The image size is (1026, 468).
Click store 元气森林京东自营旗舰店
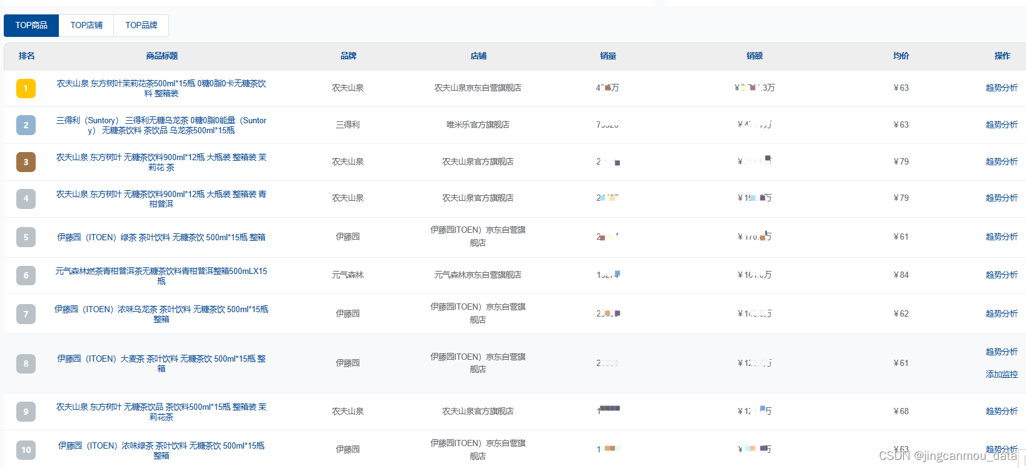tap(478, 275)
